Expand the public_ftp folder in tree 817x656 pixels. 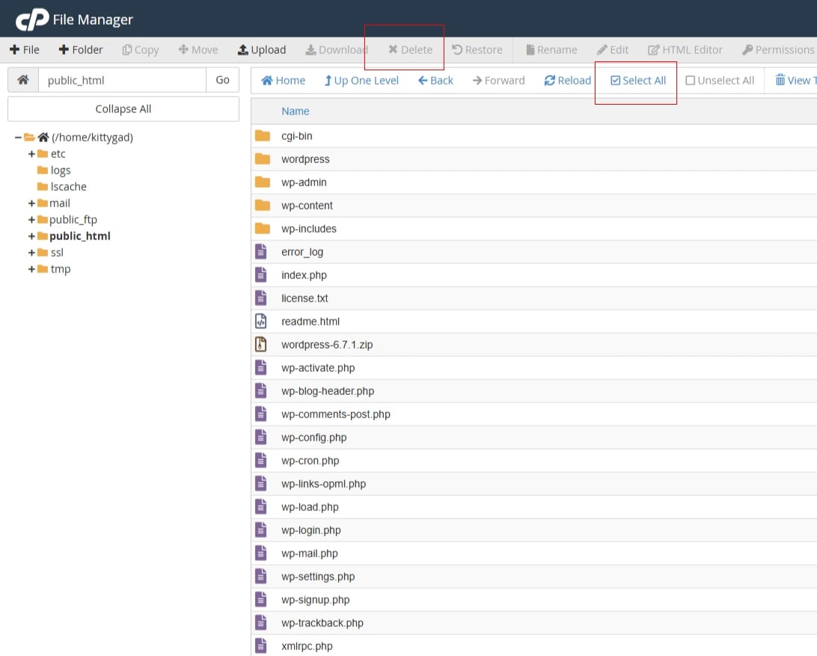click(x=31, y=220)
